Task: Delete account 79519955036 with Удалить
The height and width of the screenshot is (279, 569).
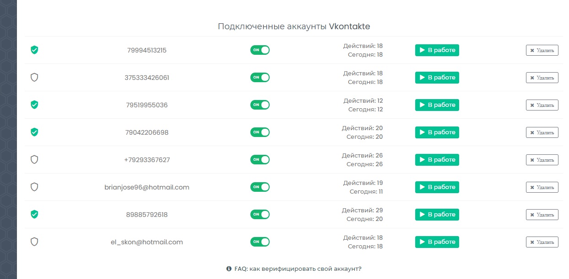Action: coord(542,105)
